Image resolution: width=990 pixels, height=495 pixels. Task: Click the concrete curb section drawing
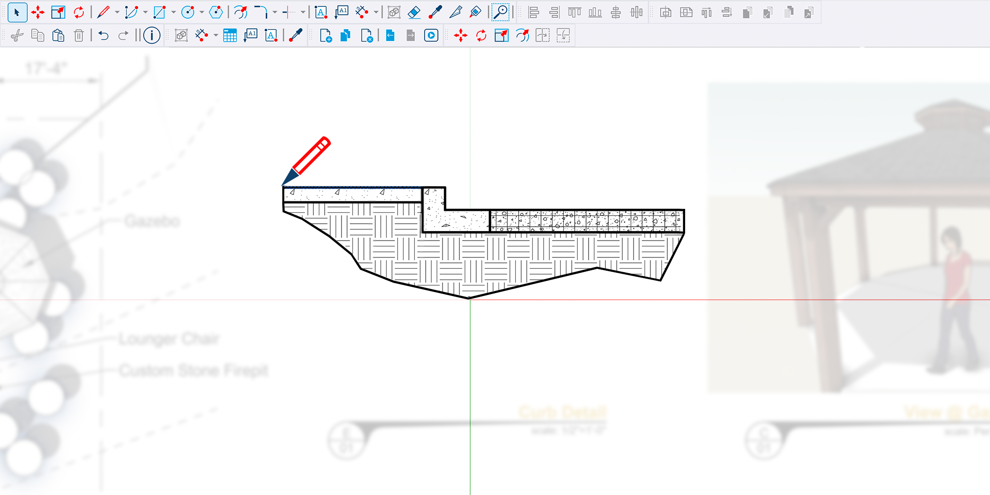click(x=483, y=243)
